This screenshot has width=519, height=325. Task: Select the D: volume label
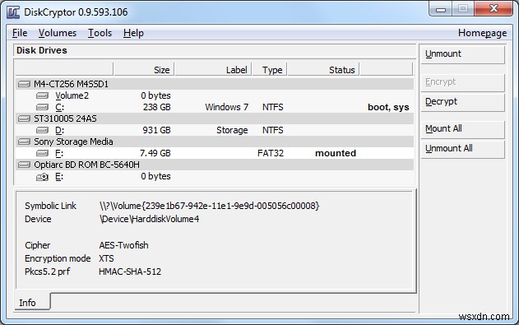click(x=59, y=130)
